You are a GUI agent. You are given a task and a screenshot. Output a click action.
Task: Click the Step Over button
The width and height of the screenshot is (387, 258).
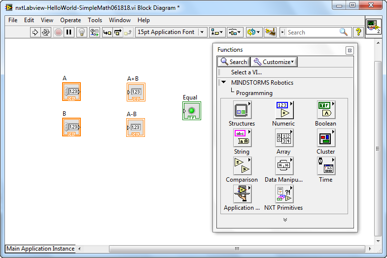(118, 32)
